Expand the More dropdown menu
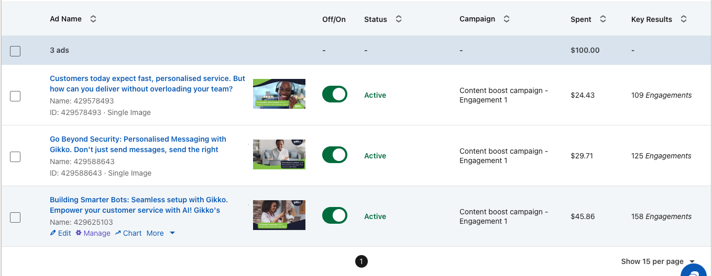The height and width of the screenshot is (276, 712). 161,233
